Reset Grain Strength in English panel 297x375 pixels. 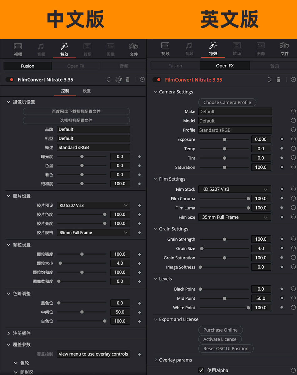[293, 239]
